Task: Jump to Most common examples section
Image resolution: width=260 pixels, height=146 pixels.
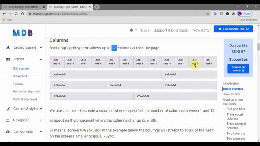Action: pyautogui.click(x=233, y=102)
